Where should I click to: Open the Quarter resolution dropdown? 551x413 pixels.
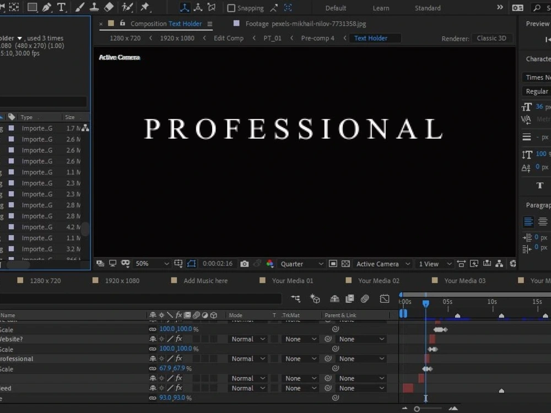coord(301,264)
